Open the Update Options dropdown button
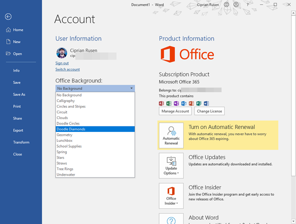Image resolution: width=296 pixels, height=224 pixels. pos(171,166)
